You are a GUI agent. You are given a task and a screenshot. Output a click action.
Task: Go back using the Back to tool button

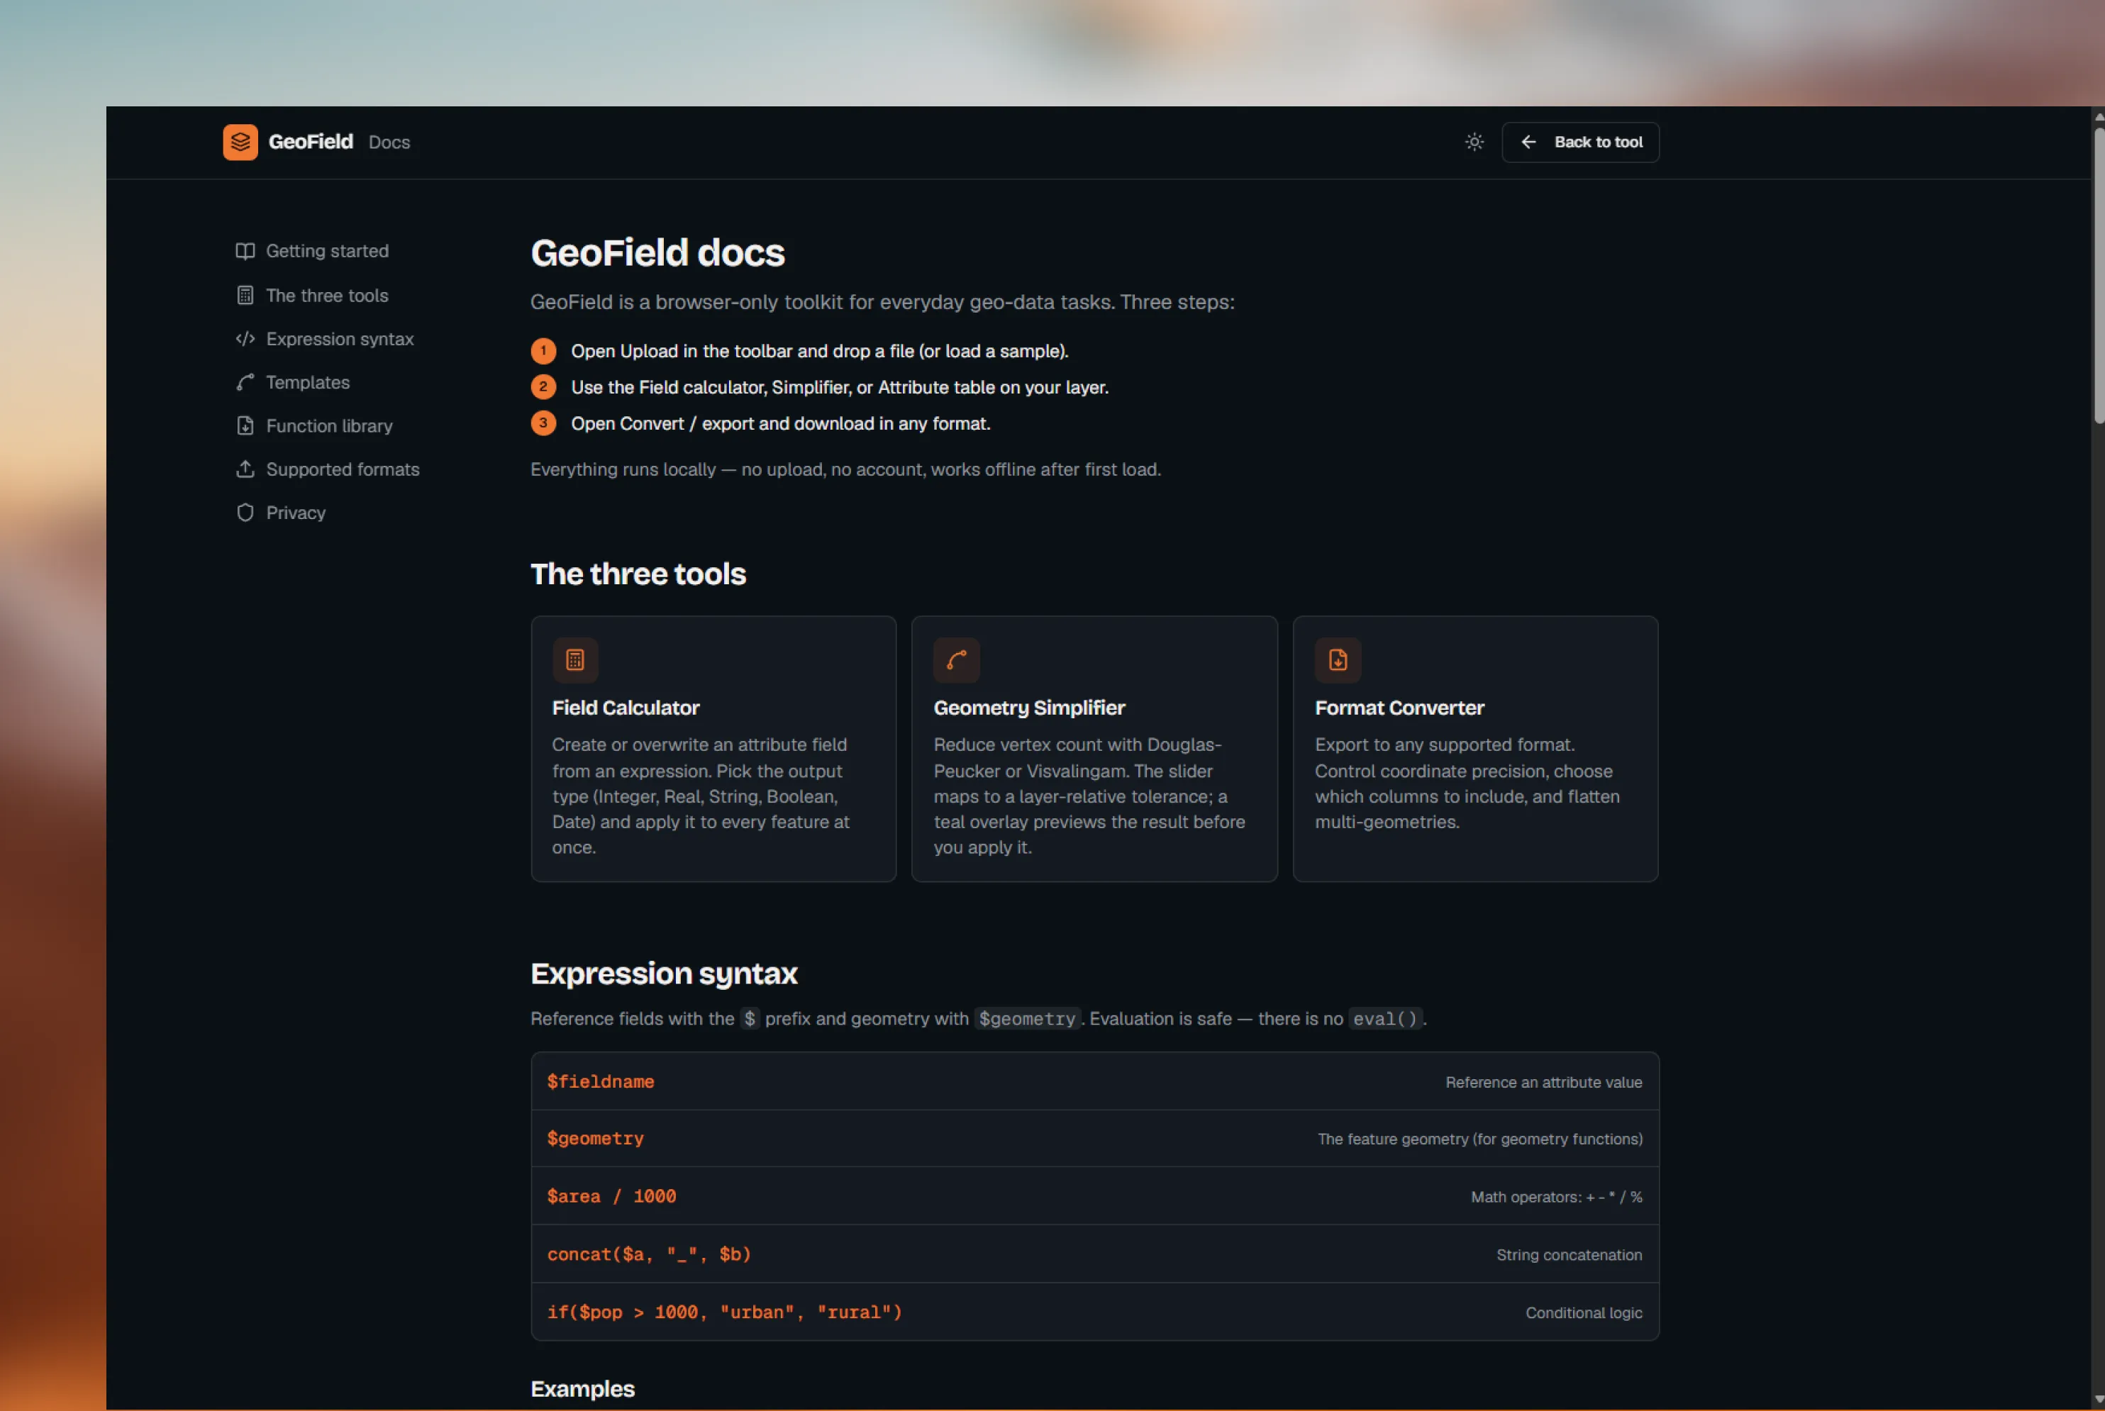[1580, 143]
